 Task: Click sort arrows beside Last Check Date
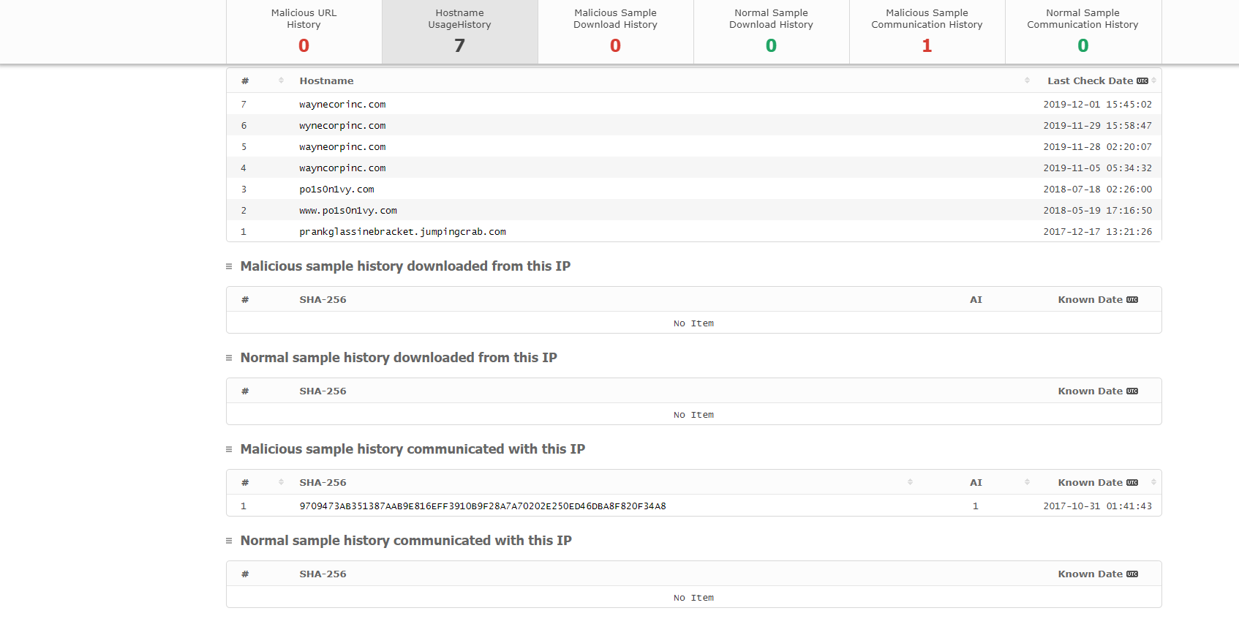1153,80
